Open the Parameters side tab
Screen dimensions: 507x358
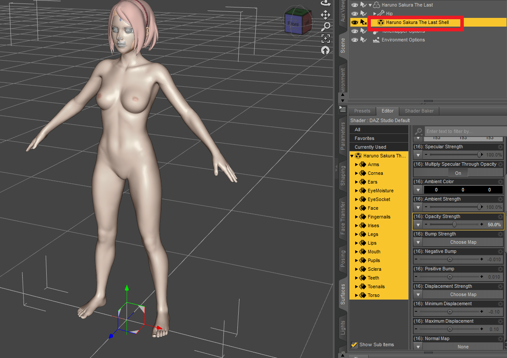coord(343,136)
